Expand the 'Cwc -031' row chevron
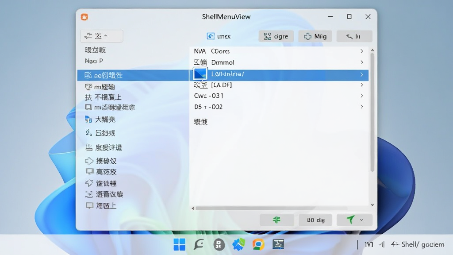 click(x=362, y=96)
